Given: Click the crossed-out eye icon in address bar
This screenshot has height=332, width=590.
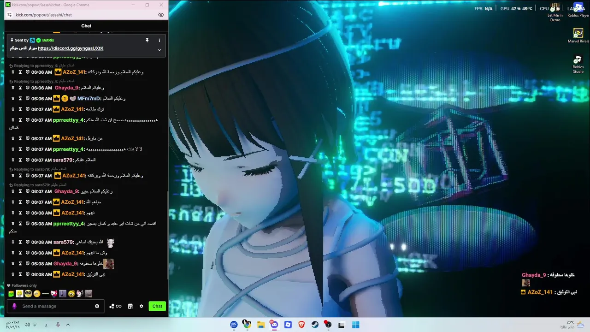Looking at the screenshot, I should 161,15.
